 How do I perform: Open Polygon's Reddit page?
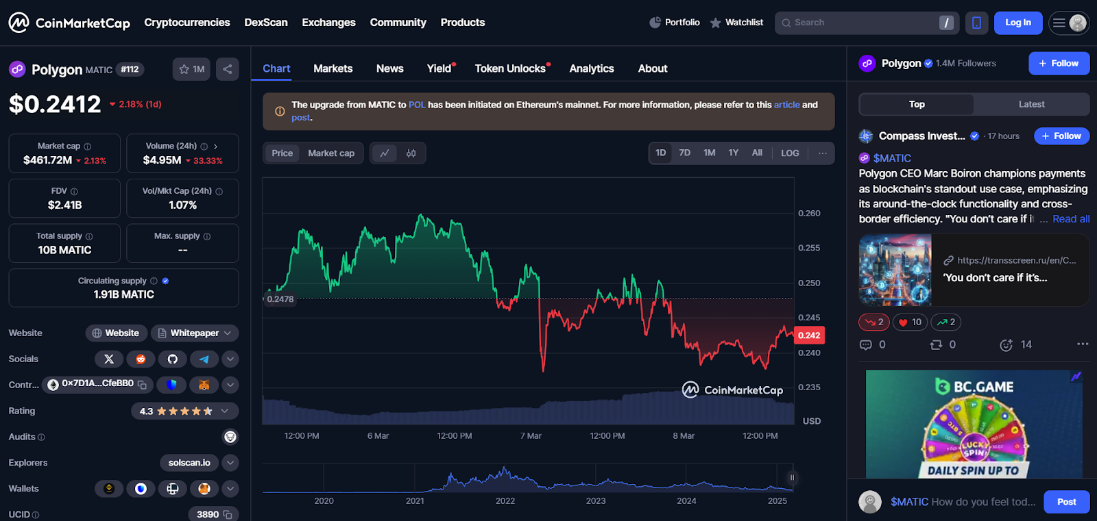point(141,359)
